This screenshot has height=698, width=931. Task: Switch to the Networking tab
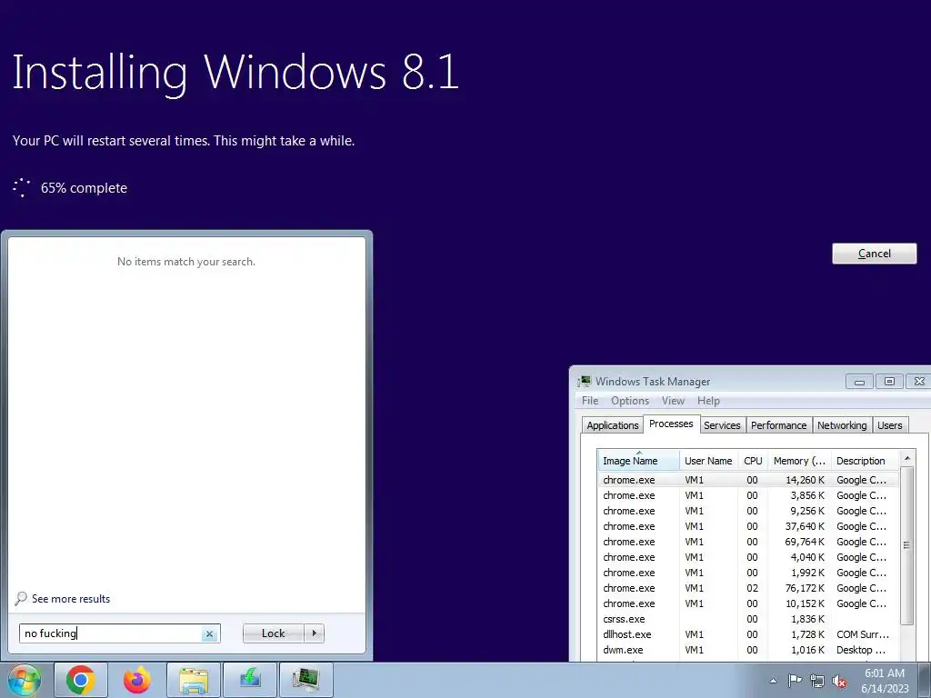pyautogui.click(x=841, y=425)
